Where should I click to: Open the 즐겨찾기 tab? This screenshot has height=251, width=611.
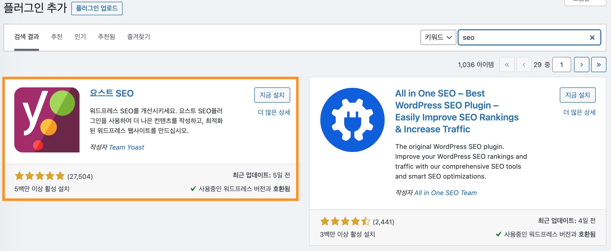[x=139, y=37]
